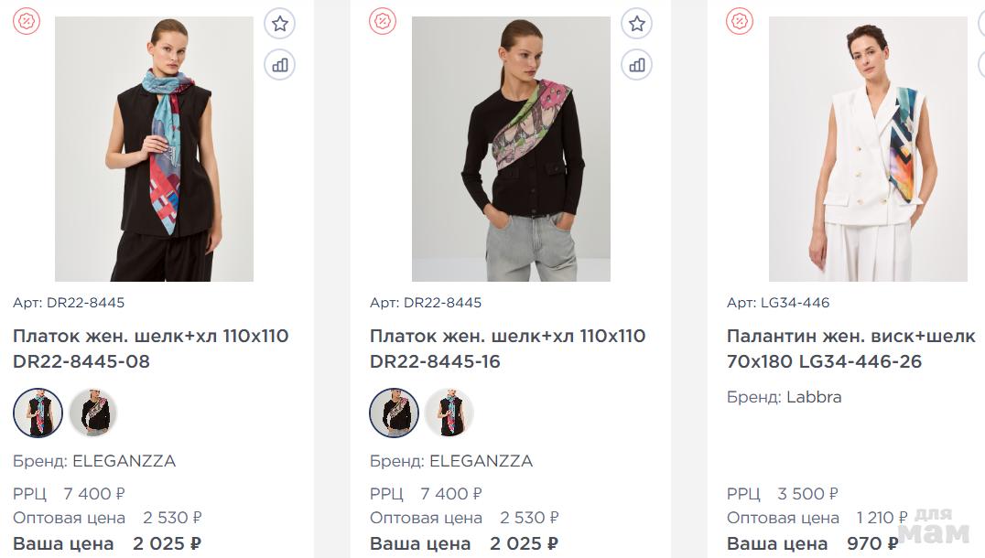Image resolution: width=985 pixels, height=558 pixels.
Task: Open title link Палантин LG34-446-26
Action: tap(851, 349)
